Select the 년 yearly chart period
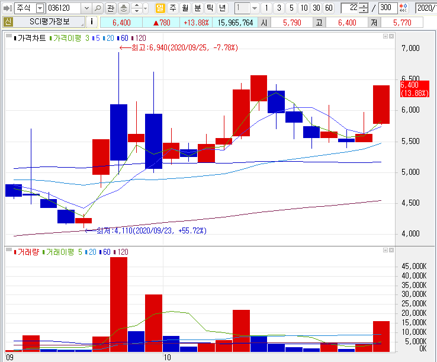This screenshot has height=362, width=437. (222, 8)
